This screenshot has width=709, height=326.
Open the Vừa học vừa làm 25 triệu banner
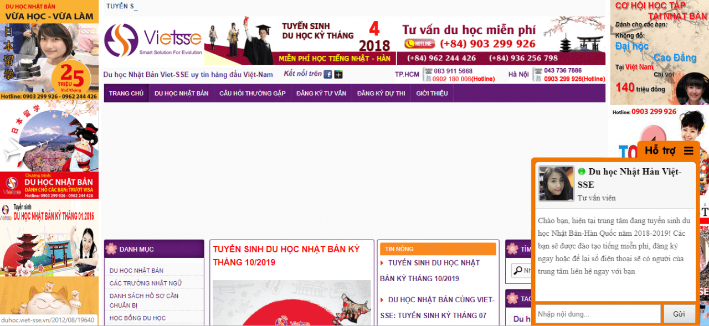49,50
